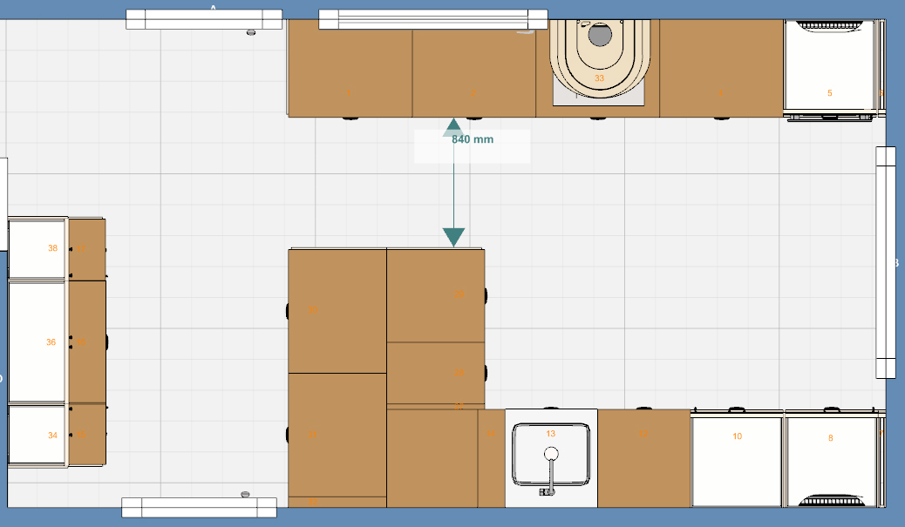The image size is (905, 527).
Task: Select the white tall unit numbered 38
Action: 37,248
